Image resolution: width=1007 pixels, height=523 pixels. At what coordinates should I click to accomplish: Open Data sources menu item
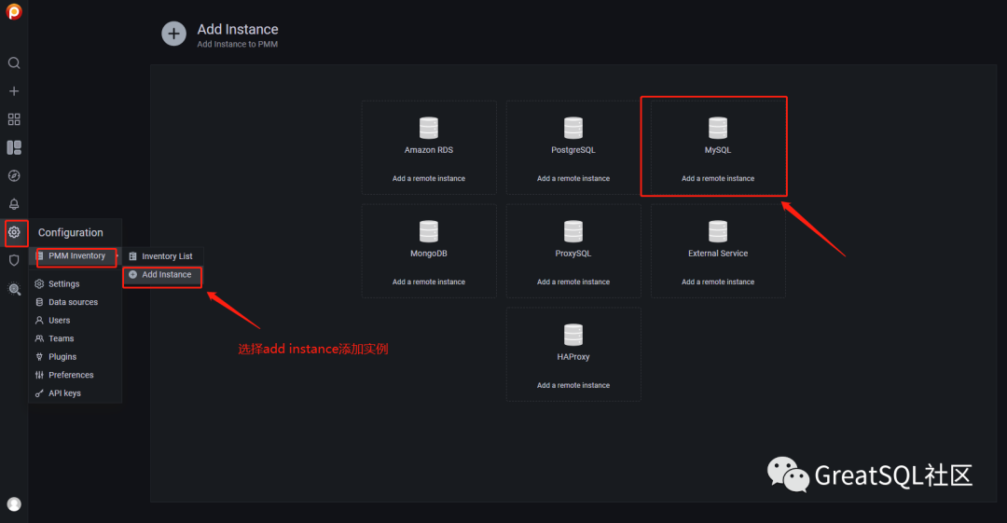point(76,302)
